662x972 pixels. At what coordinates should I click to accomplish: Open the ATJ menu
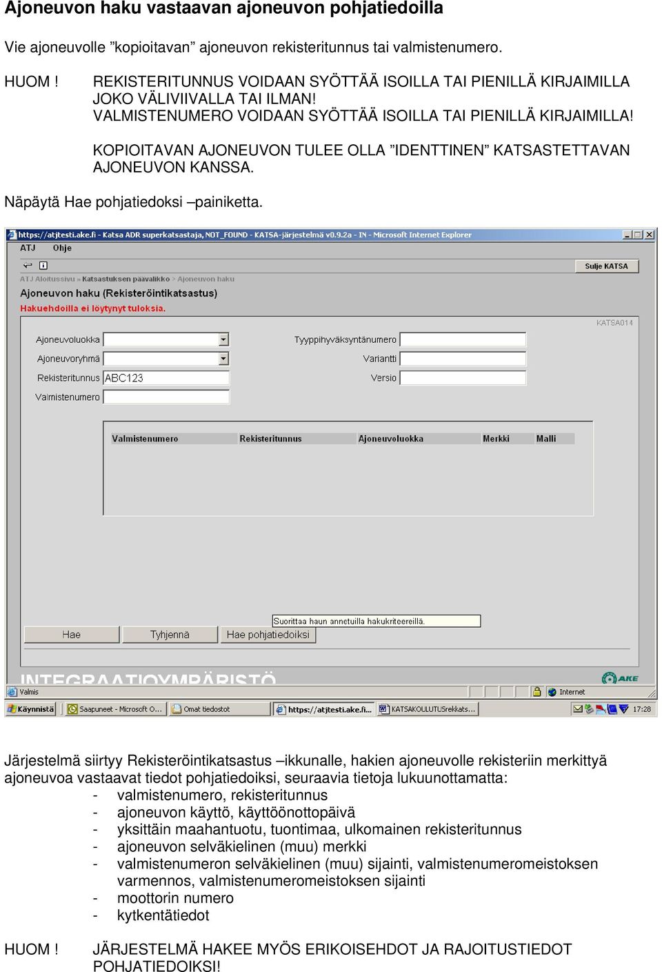[28, 248]
